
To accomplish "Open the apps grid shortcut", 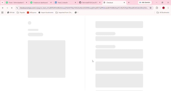I will coord(3,12).
